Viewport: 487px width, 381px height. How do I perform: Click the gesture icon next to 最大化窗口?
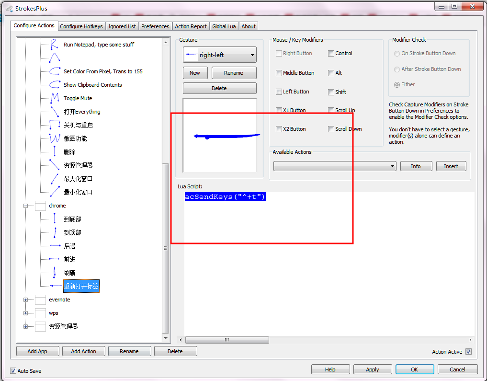(54, 178)
